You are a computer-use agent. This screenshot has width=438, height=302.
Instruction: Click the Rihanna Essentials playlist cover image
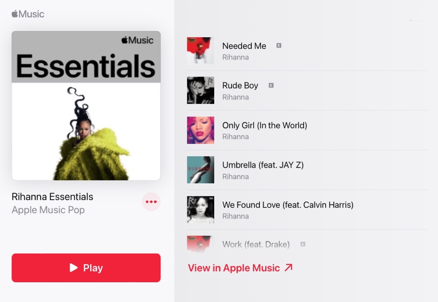pyautogui.click(x=86, y=106)
